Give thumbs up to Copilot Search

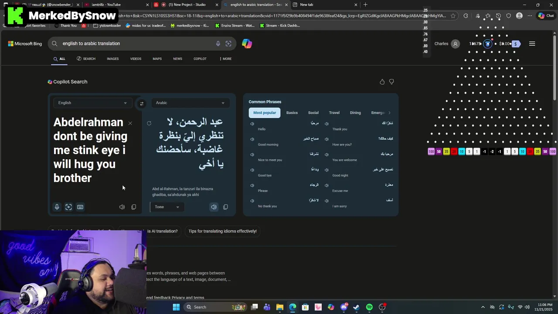[382, 82]
